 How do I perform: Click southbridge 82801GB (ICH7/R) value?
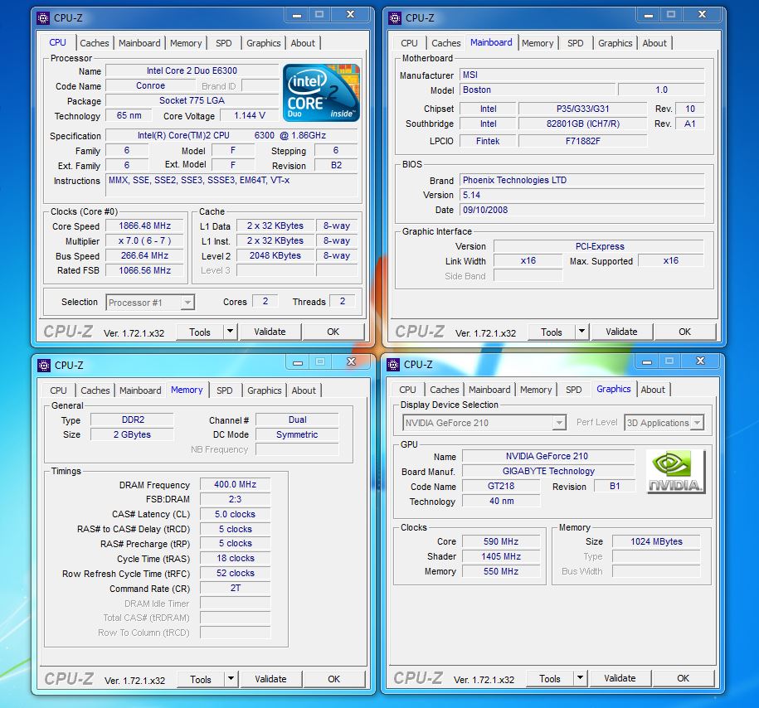pos(582,124)
